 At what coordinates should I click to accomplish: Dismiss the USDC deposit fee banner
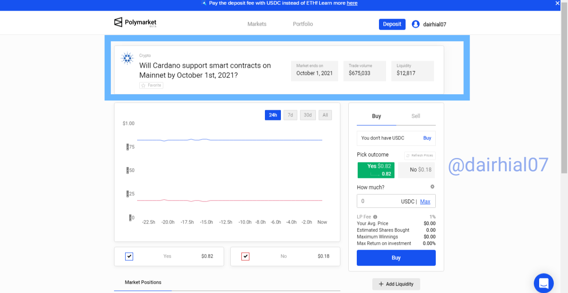[558, 3]
